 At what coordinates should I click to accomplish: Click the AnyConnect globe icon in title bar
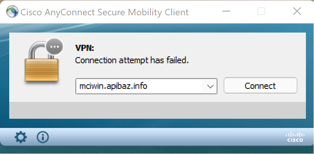point(12,11)
